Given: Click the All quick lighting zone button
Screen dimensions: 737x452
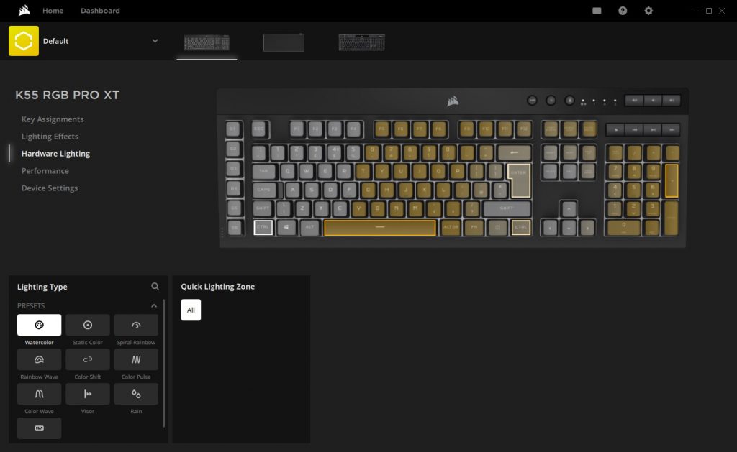Looking at the screenshot, I should pos(191,310).
